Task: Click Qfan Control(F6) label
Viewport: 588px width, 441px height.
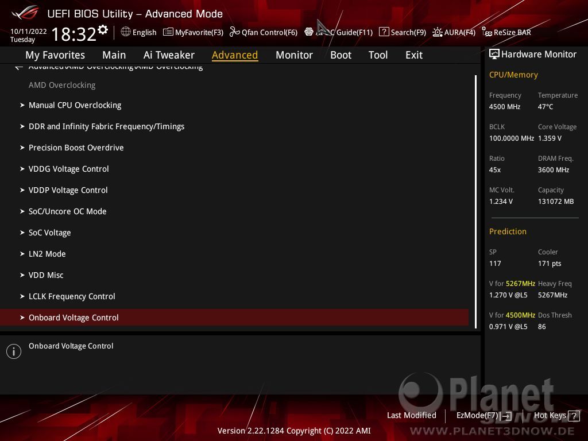Action: pyautogui.click(x=270, y=33)
